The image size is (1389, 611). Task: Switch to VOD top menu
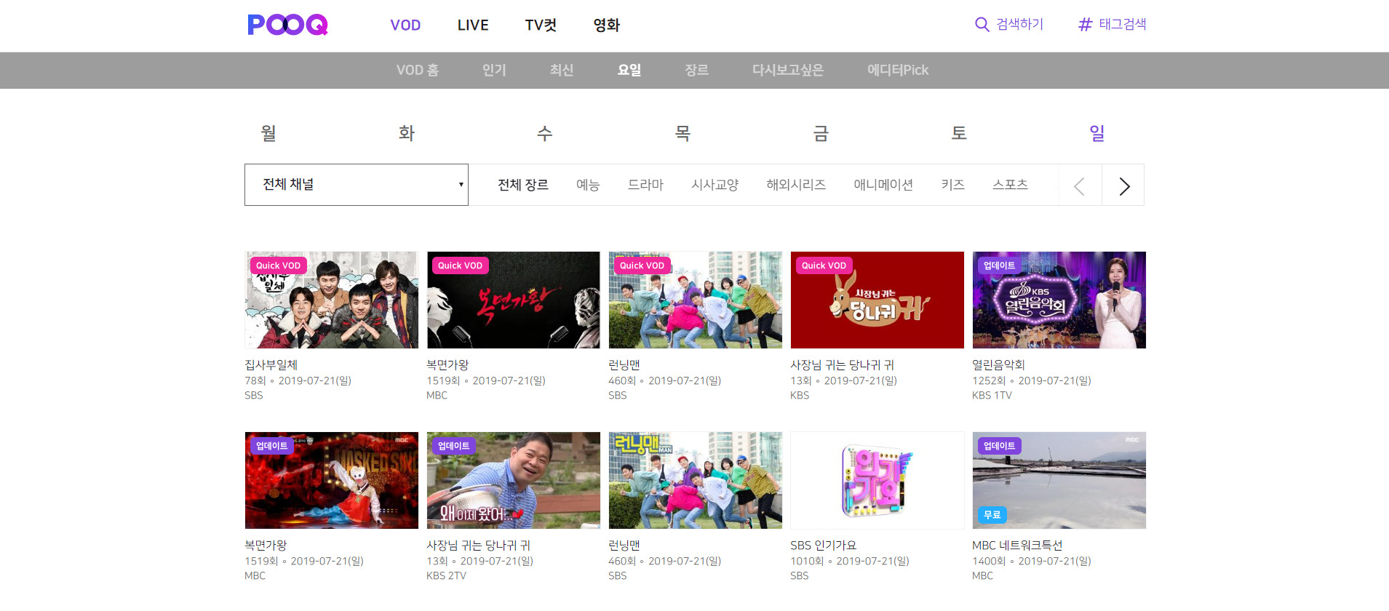click(x=405, y=25)
